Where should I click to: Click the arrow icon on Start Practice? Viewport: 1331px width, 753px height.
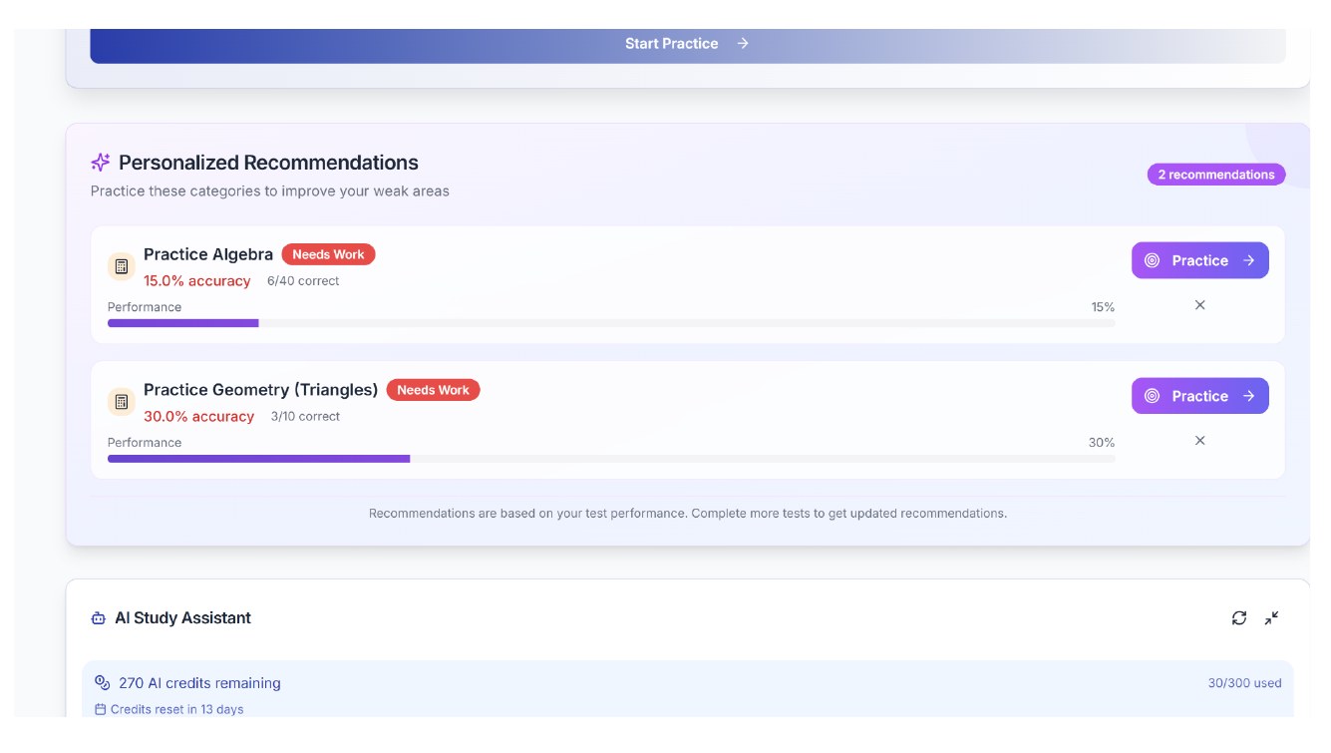[x=743, y=44]
